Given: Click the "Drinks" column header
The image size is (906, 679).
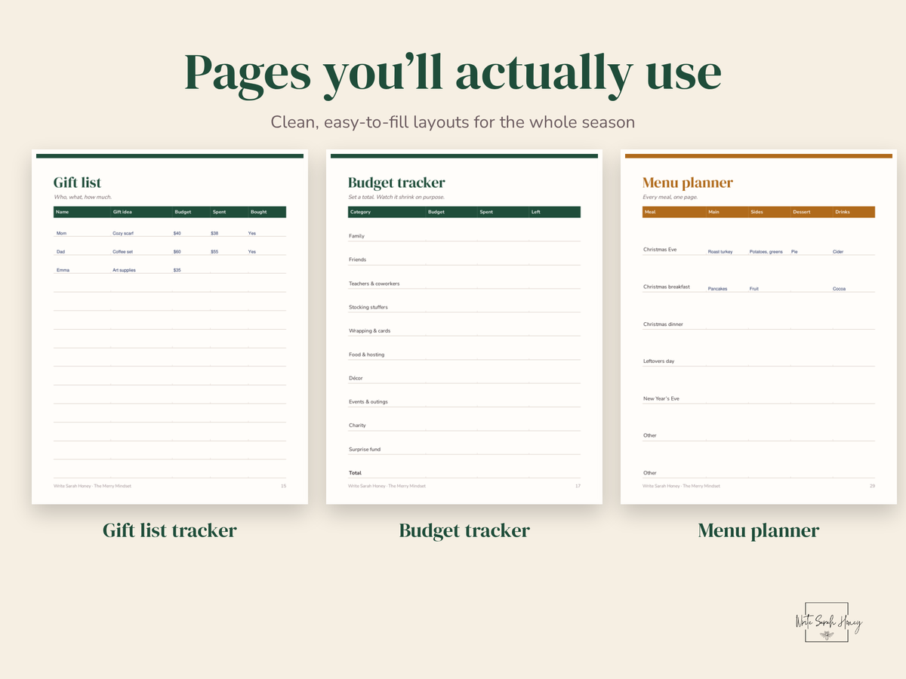Looking at the screenshot, I should pos(843,212).
